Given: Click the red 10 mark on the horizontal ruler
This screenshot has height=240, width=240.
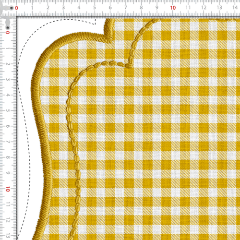Looking at the screenshot, I should click(173, 8).
